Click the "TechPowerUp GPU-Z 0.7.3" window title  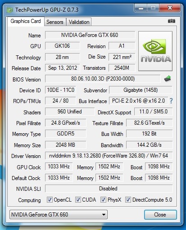point(47,10)
